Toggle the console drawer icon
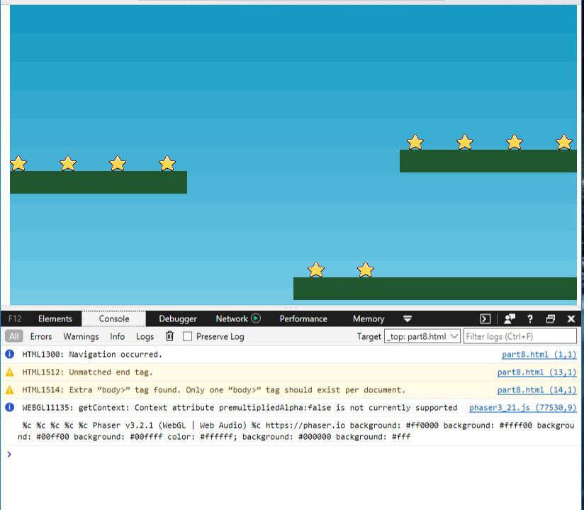 485,318
